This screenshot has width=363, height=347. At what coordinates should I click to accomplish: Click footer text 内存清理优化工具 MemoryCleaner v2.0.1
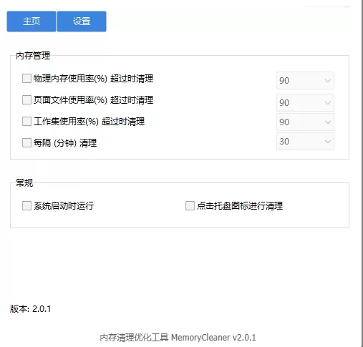click(x=178, y=338)
